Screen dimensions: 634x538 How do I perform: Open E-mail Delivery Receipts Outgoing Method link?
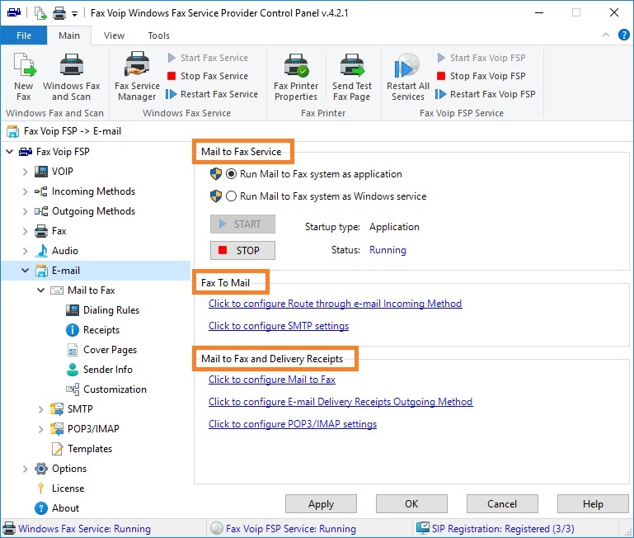click(340, 402)
